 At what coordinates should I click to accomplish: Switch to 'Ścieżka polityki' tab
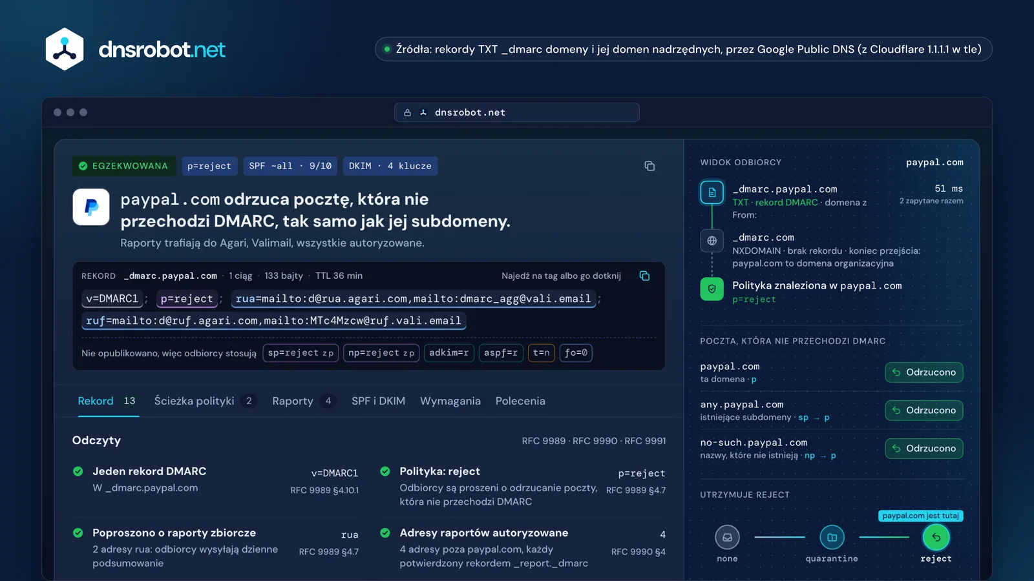point(205,401)
